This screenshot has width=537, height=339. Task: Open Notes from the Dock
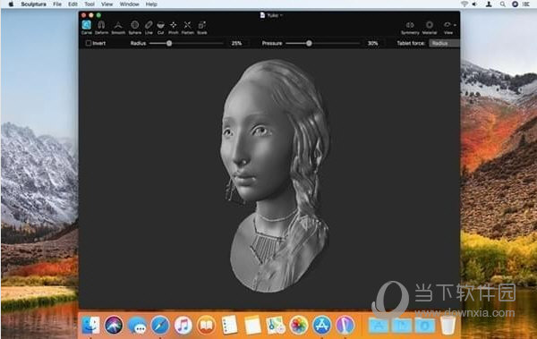point(252,325)
